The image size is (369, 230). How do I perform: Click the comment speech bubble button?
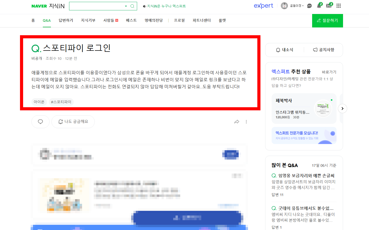(x=41, y=122)
